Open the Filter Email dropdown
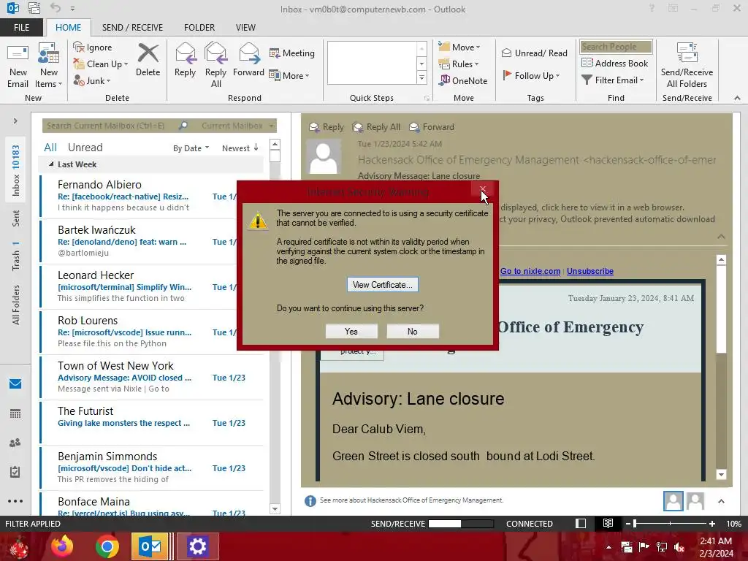This screenshot has width=748, height=561. point(613,80)
